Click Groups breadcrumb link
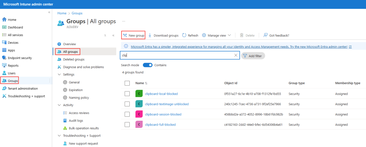The image size is (366, 147). (x=77, y=13)
